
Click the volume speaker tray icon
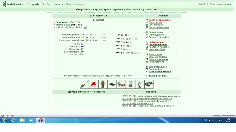[x=220, y=120]
